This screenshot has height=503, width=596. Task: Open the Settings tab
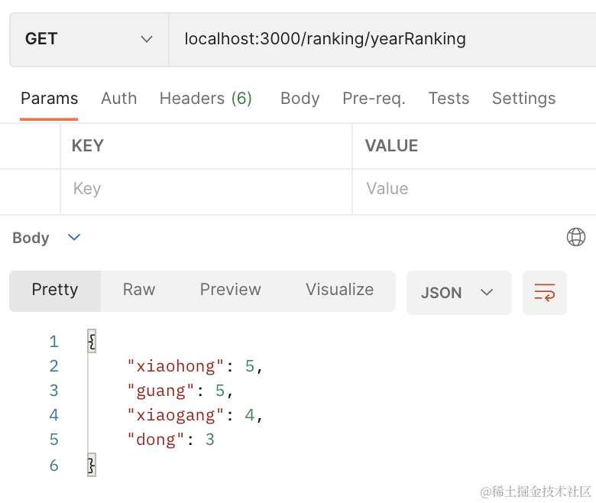pos(523,99)
